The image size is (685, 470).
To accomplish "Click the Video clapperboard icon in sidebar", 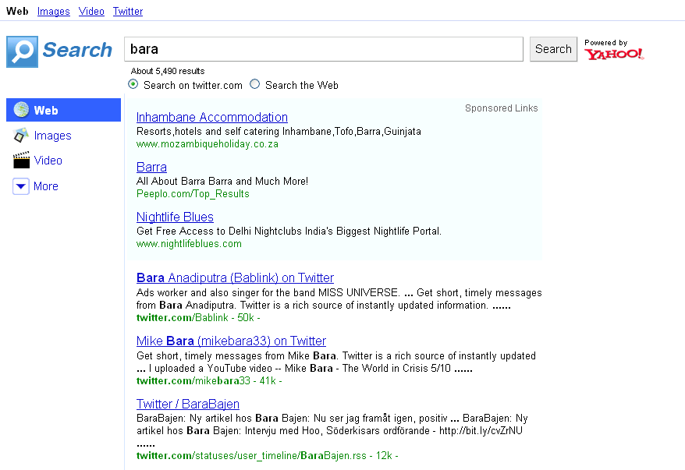I will tap(21, 161).
